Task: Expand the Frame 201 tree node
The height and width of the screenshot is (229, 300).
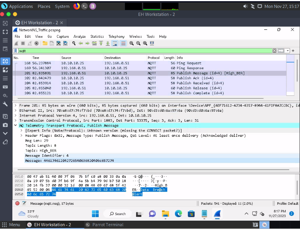Action: click(x=16, y=105)
